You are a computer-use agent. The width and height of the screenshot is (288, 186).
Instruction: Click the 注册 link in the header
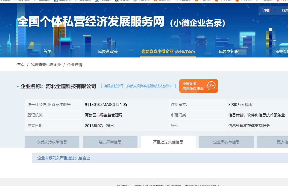[x=267, y=11]
